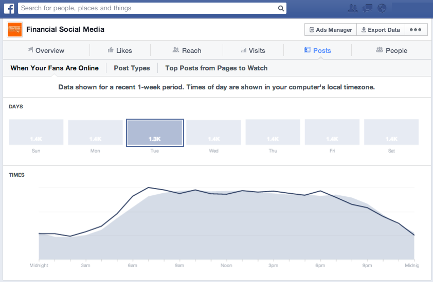Viewport: 433px width, 282px height.
Task: Switch to the Reach tab
Action: [x=187, y=50]
